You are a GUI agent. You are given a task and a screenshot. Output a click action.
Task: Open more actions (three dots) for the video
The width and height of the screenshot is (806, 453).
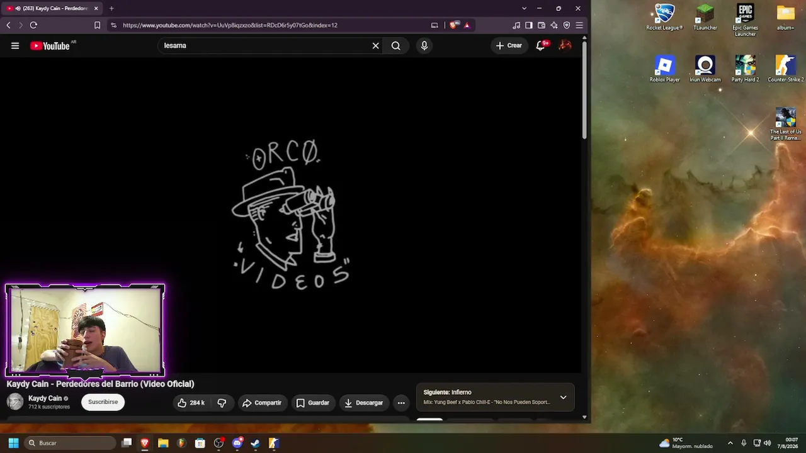(x=401, y=403)
